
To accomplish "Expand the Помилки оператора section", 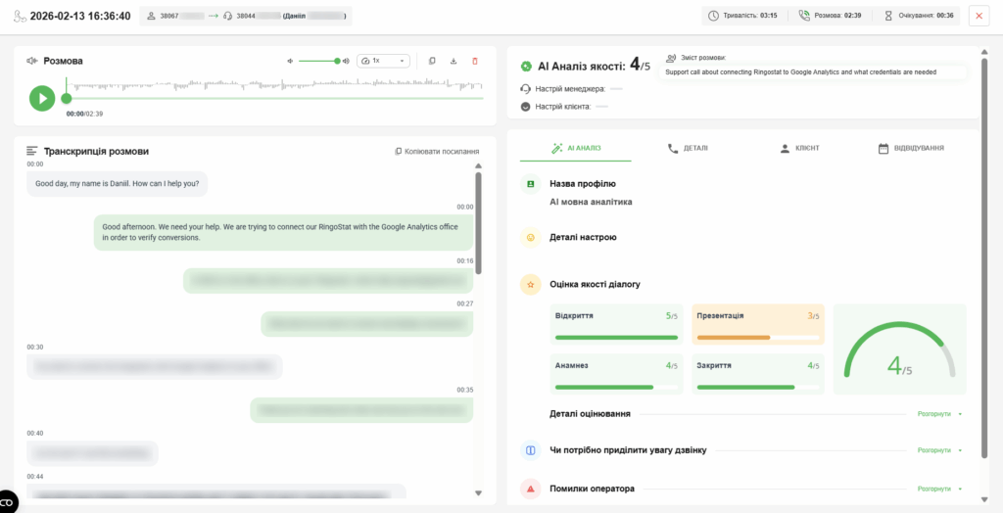I will [x=939, y=489].
